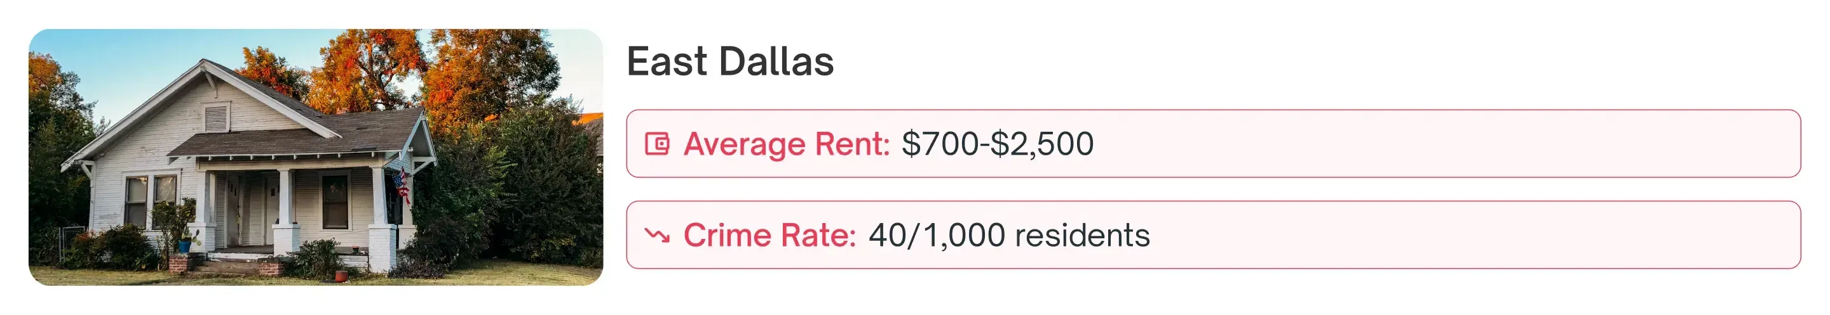Click the dark porch window beside the flag
This screenshot has height=315, width=1830.
coord(335,201)
